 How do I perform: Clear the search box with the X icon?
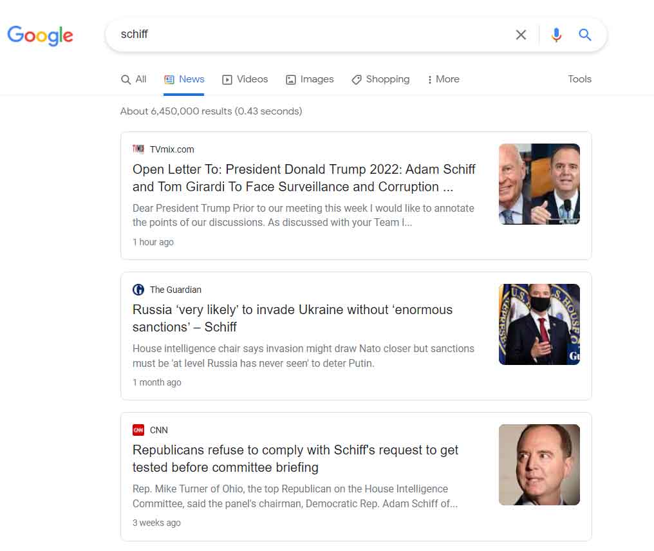pyautogui.click(x=521, y=35)
